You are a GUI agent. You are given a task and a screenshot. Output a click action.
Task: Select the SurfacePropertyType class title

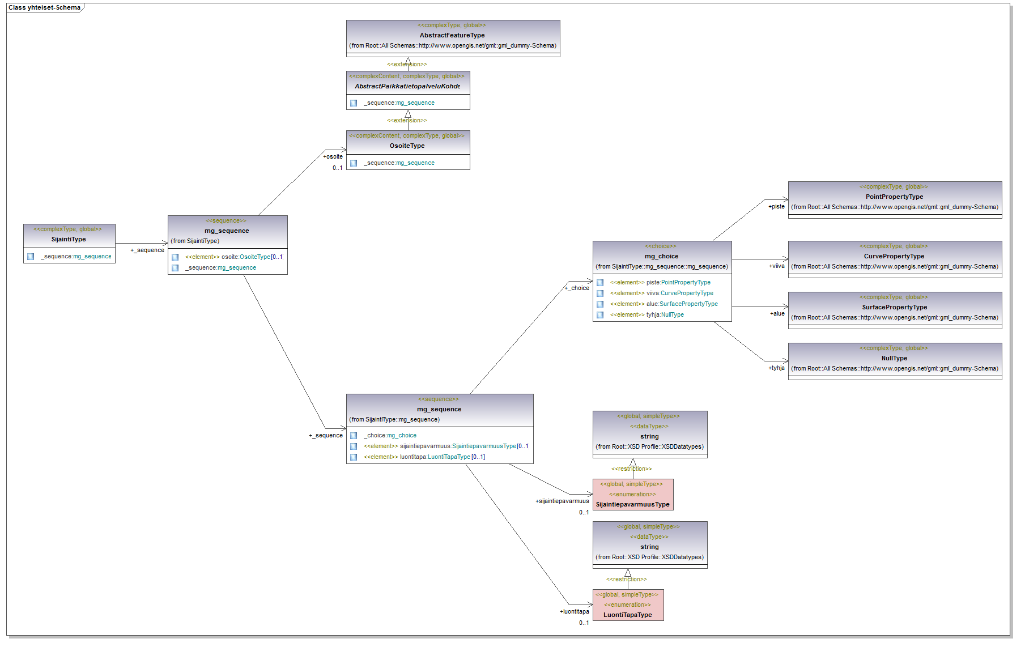point(894,307)
